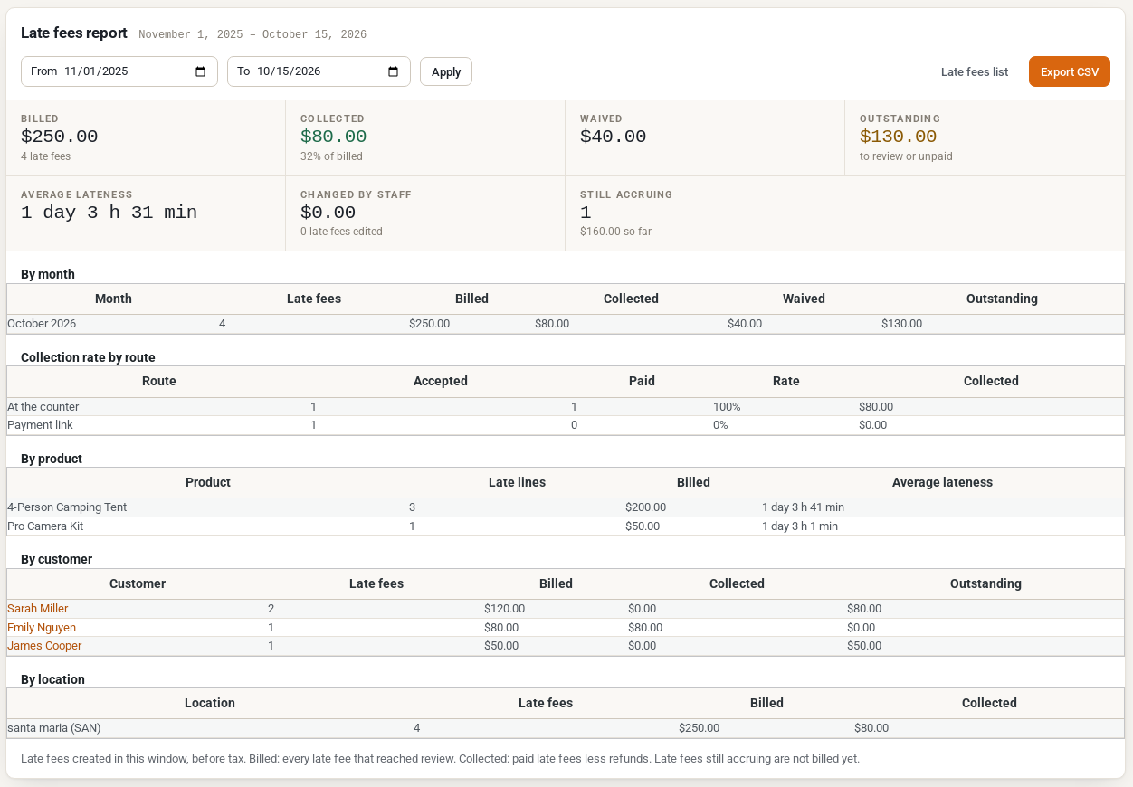Image resolution: width=1133 pixels, height=787 pixels.
Task: Click James Cooper's $50.00 outstanding cell
Action: (x=864, y=646)
